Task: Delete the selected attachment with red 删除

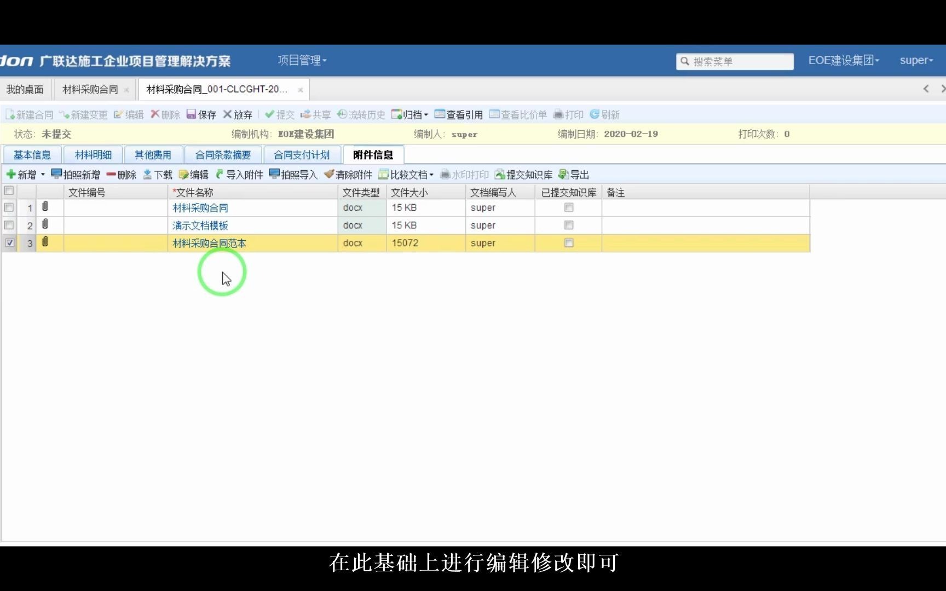Action: click(122, 175)
